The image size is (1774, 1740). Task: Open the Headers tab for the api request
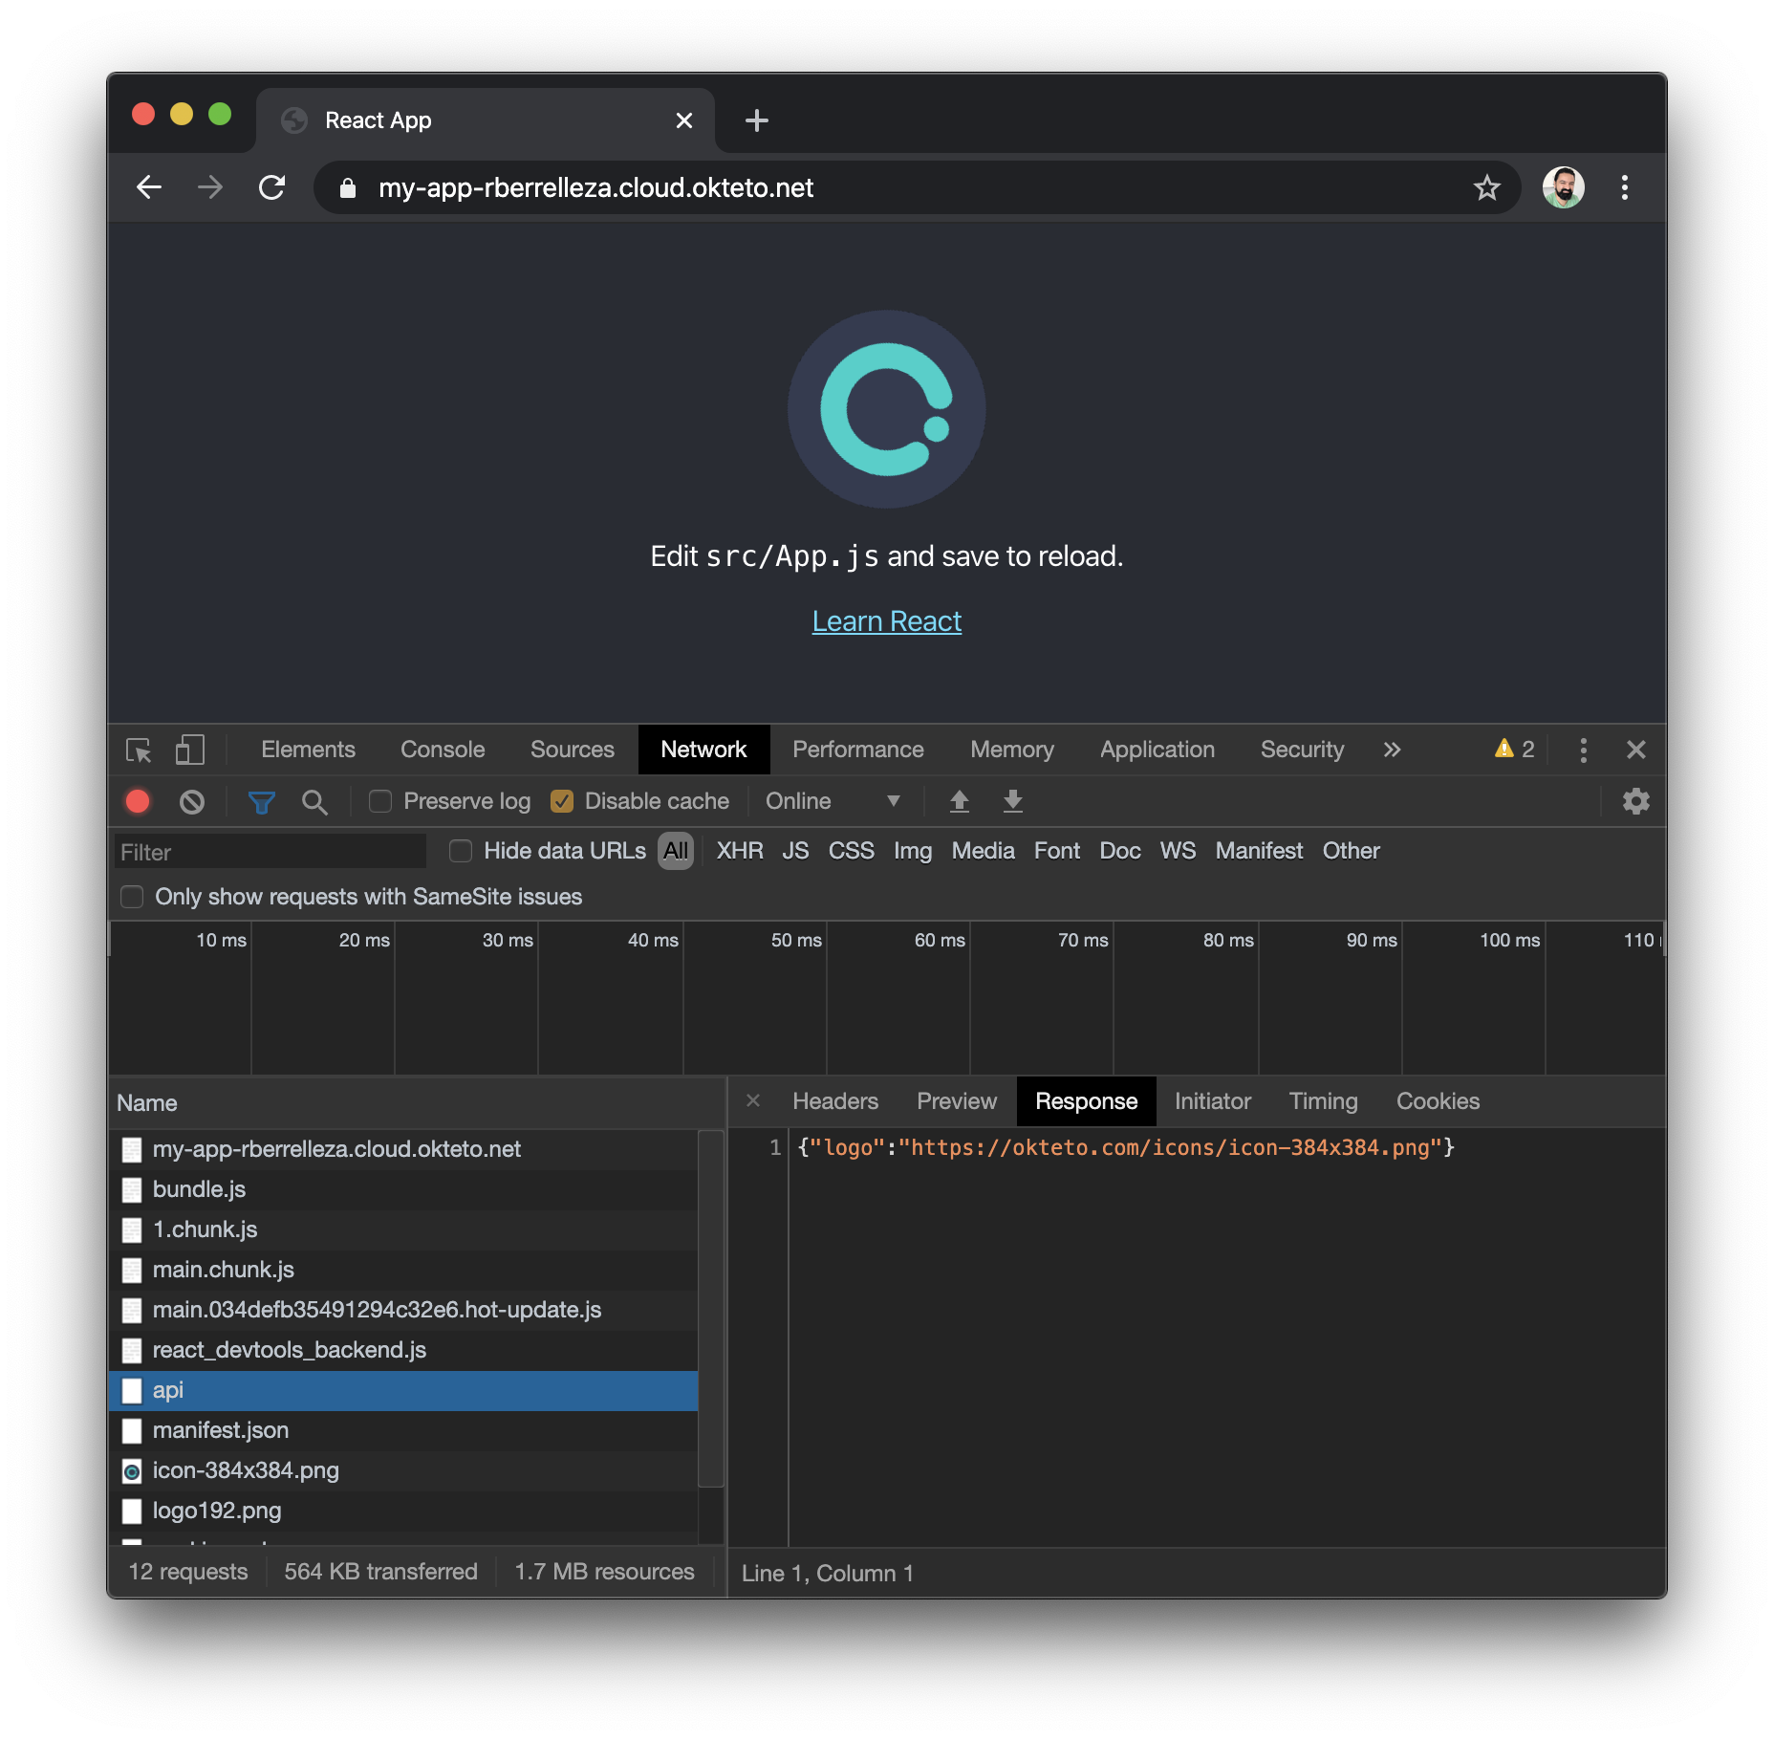834,1101
